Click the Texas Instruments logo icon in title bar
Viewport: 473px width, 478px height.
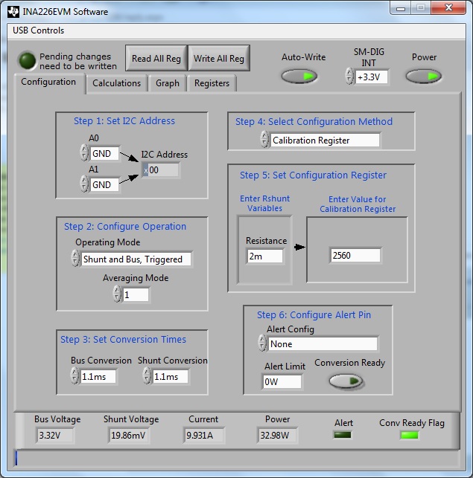pos(13,12)
